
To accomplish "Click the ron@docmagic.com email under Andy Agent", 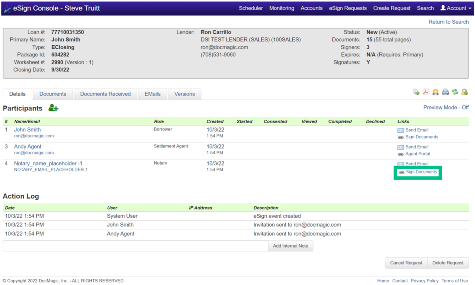I will click(34, 153).
